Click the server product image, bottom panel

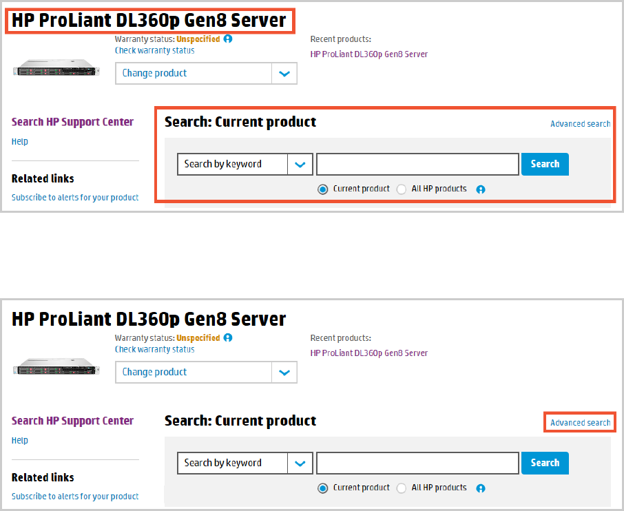(56, 366)
